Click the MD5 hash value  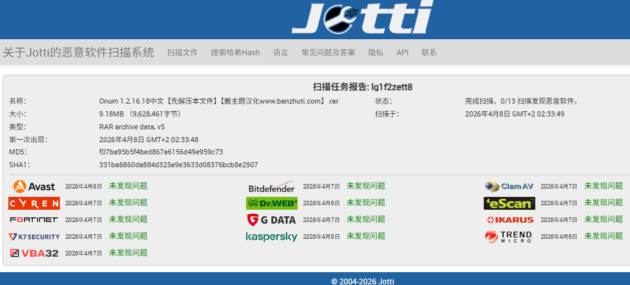[160, 152]
